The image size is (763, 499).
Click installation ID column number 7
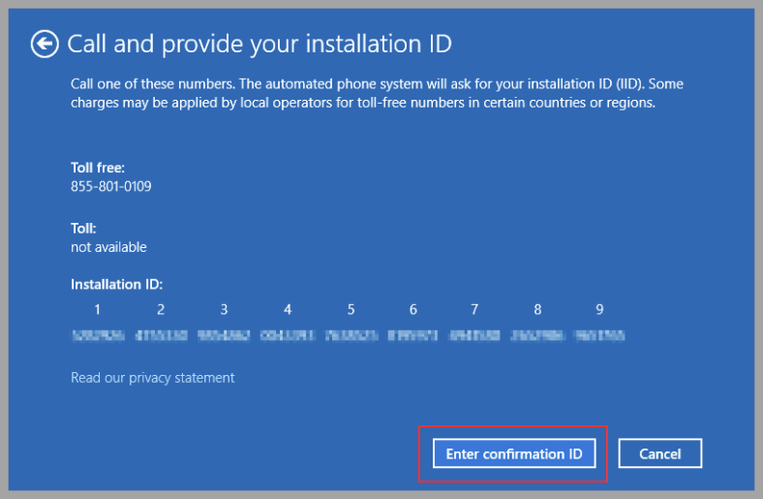click(x=474, y=310)
